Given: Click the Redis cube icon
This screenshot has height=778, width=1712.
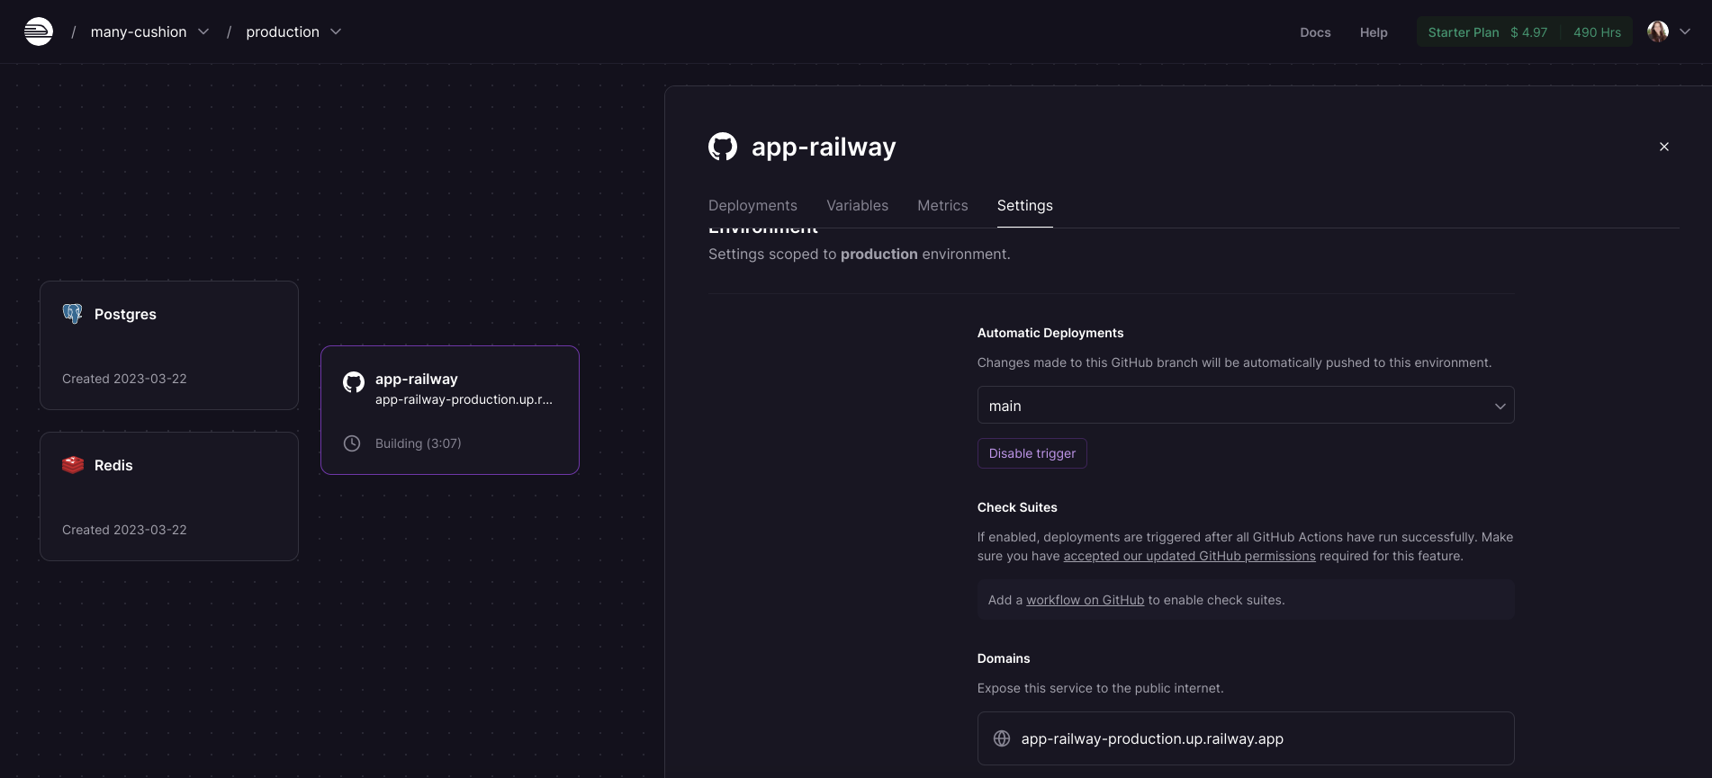Looking at the screenshot, I should [x=72, y=465].
